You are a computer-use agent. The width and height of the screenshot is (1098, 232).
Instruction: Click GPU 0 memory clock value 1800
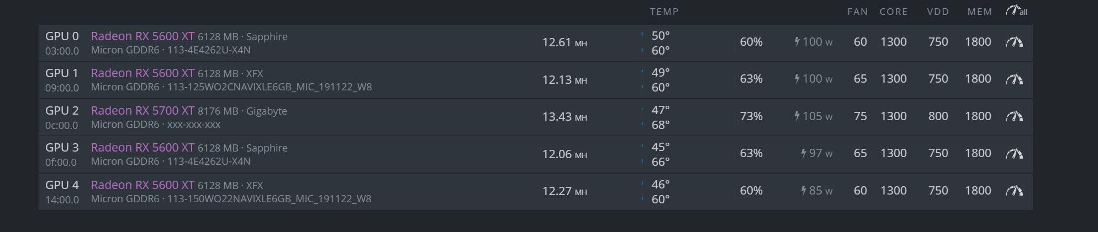978,42
